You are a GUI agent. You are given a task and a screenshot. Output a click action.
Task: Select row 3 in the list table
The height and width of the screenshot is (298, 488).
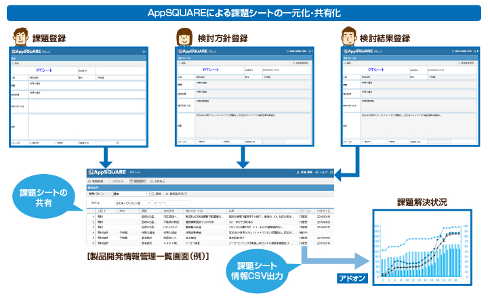pos(210,228)
